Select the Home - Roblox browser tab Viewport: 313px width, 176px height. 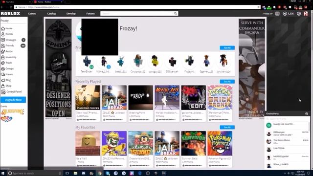[48, 2]
